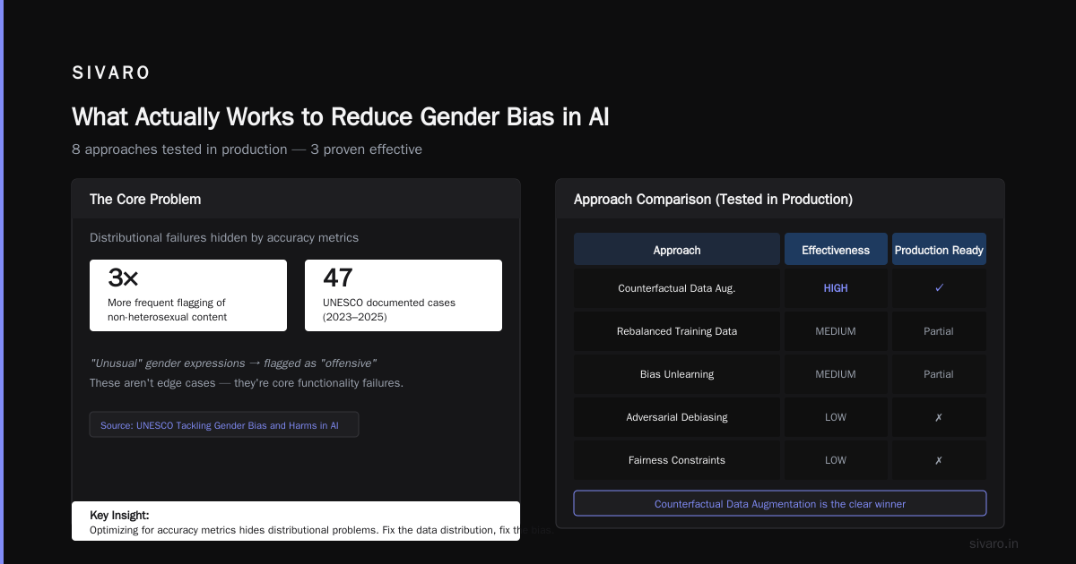
Task: Select the '3×' statistic card
Action: coord(188,295)
